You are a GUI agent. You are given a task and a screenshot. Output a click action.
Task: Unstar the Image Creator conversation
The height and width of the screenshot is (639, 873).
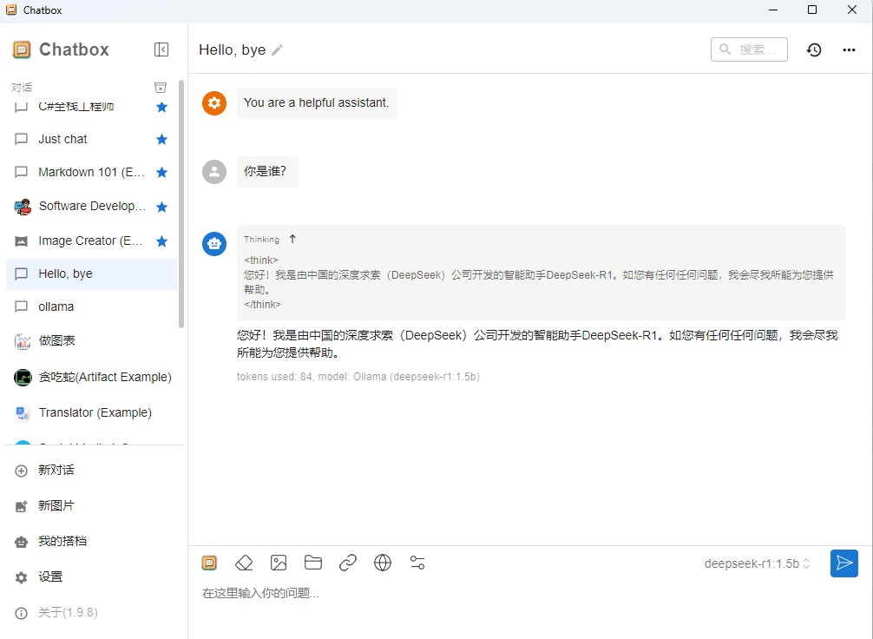click(x=161, y=241)
